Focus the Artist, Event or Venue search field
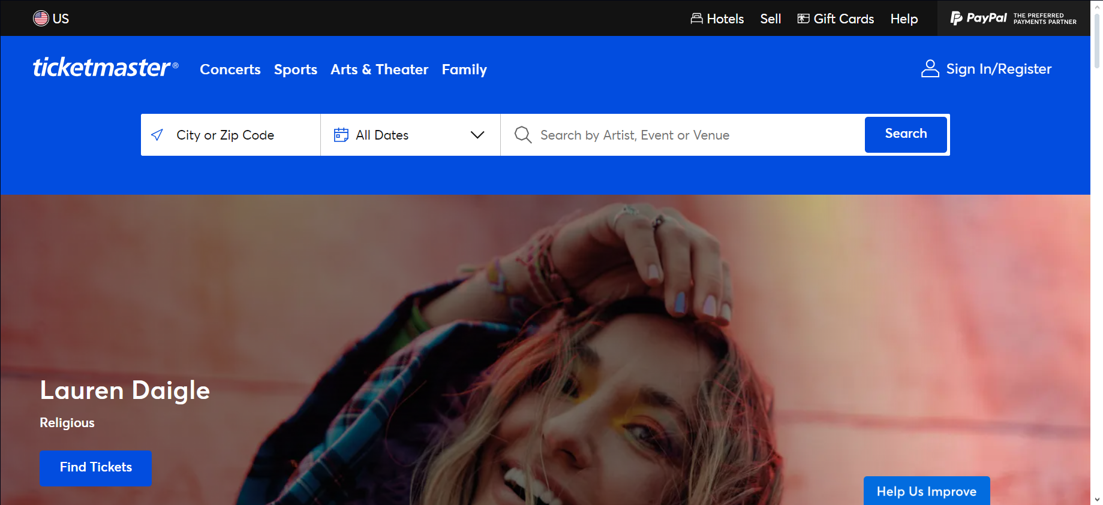Screen dimensions: 1103x505 click(683, 135)
